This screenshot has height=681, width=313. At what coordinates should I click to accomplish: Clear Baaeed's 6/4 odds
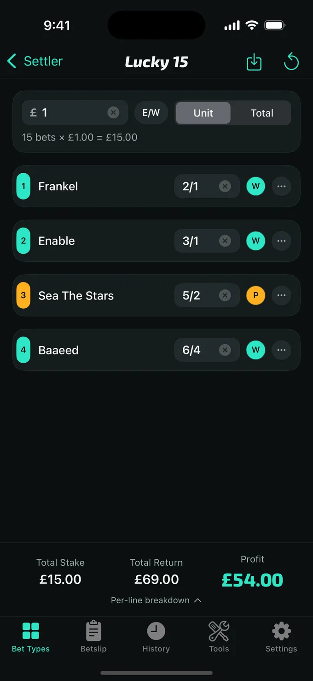(x=225, y=350)
